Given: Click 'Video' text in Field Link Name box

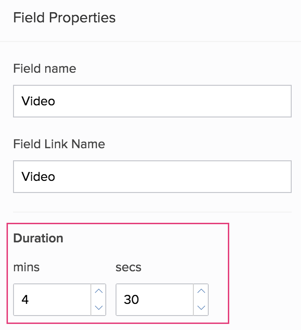Looking at the screenshot, I should click(38, 177).
